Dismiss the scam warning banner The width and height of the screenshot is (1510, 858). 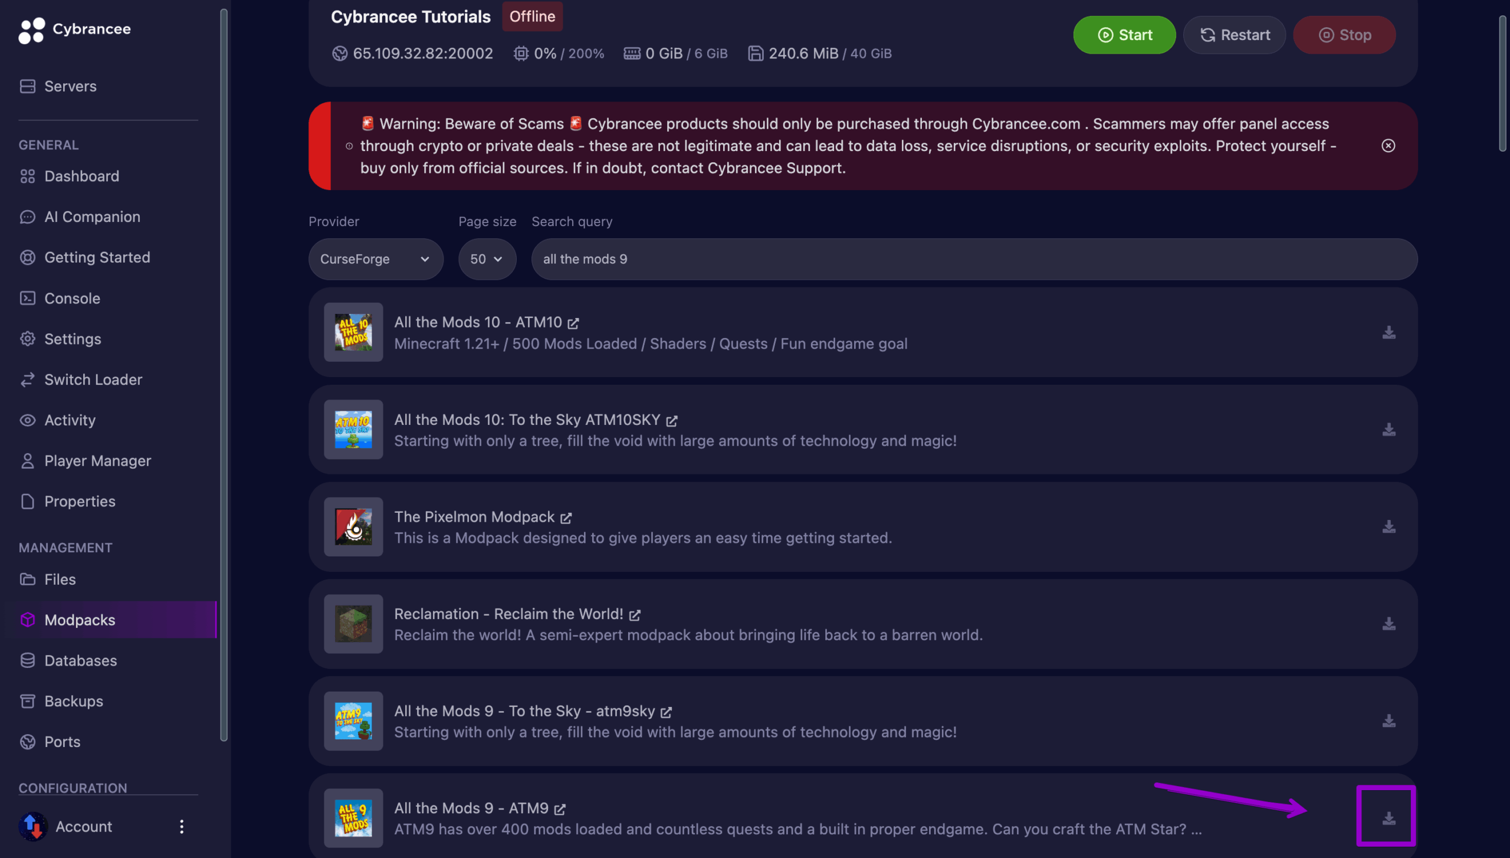(1388, 146)
